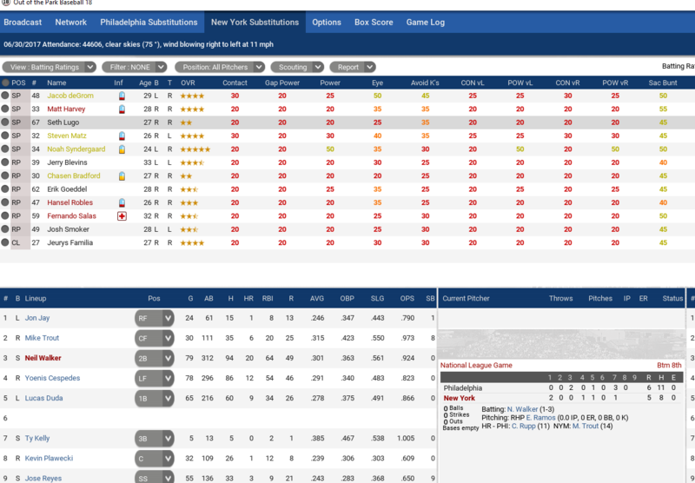Open Ty Kelly's 3B position dropdown

pos(155,438)
